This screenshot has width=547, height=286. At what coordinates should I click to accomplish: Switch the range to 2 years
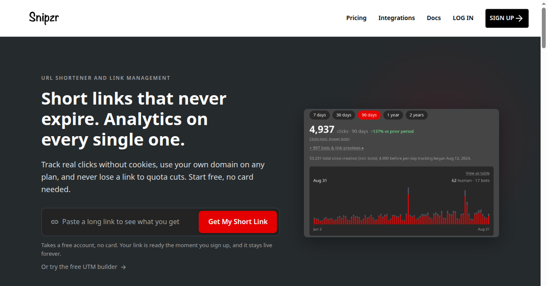point(416,115)
